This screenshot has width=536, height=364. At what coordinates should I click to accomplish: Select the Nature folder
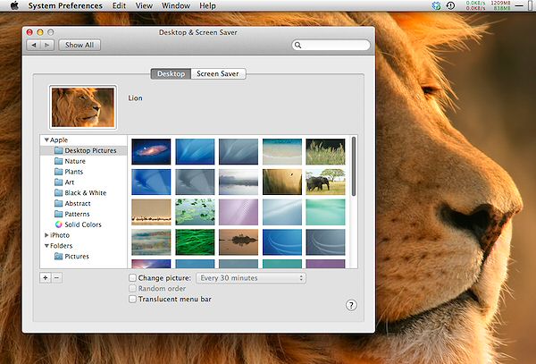[84, 161]
